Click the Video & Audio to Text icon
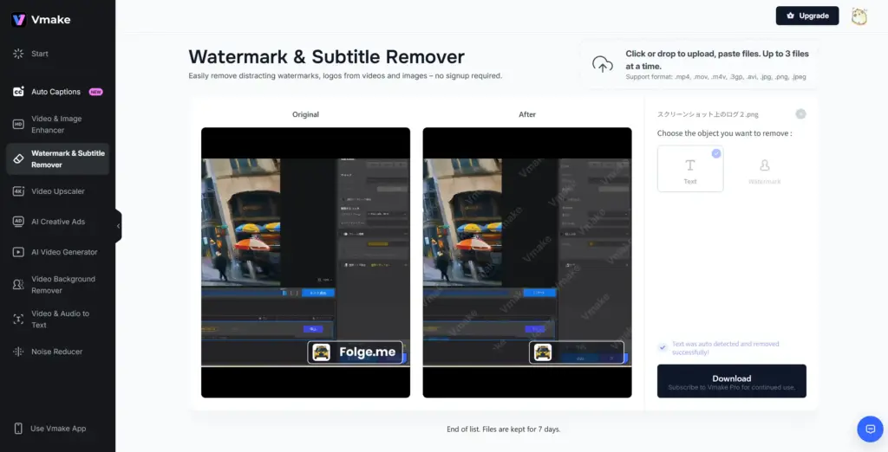The image size is (888, 452). [x=18, y=319]
